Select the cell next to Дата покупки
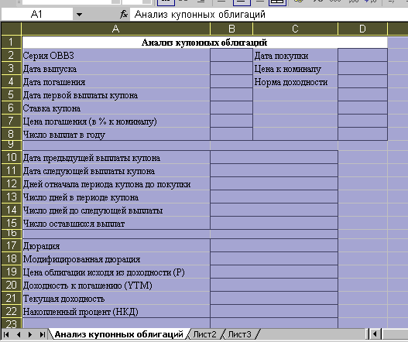 pyautogui.click(x=363, y=55)
